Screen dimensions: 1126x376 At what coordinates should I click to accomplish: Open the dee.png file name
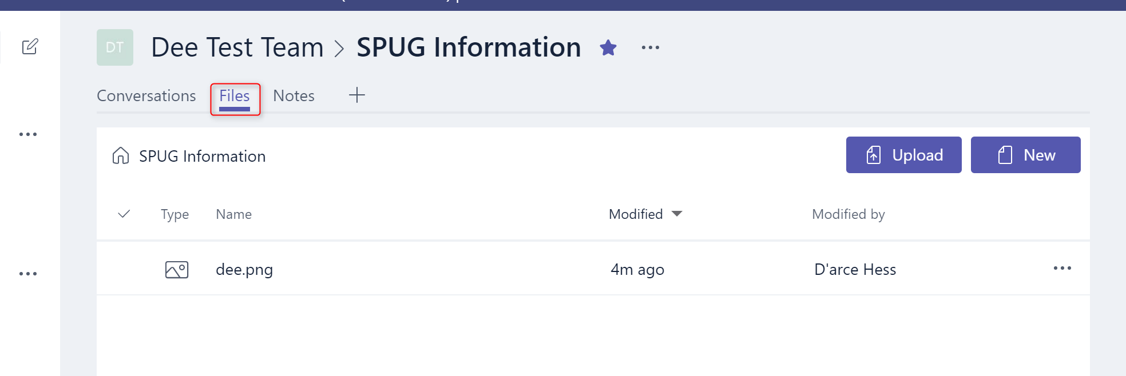(244, 270)
